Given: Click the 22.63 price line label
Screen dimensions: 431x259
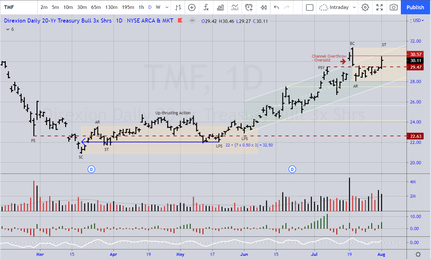Looking at the screenshot, I should pyautogui.click(x=415, y=136).
